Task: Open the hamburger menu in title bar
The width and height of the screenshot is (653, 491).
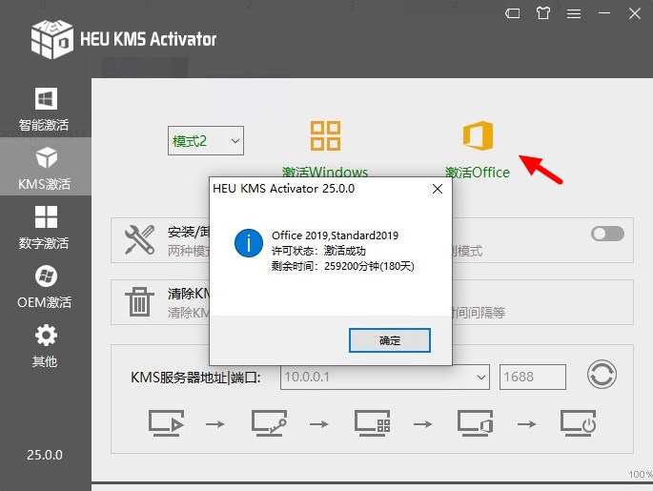Action: [574, 14]
